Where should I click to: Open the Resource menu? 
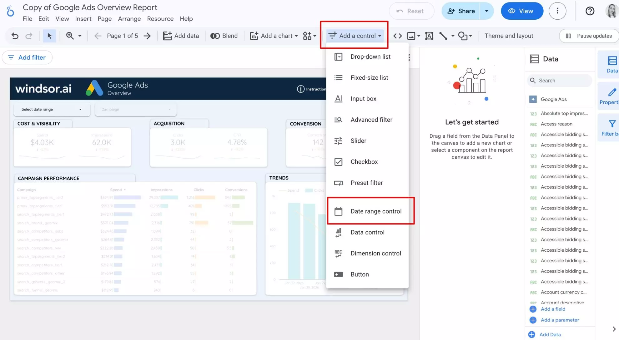pos(160,19)
